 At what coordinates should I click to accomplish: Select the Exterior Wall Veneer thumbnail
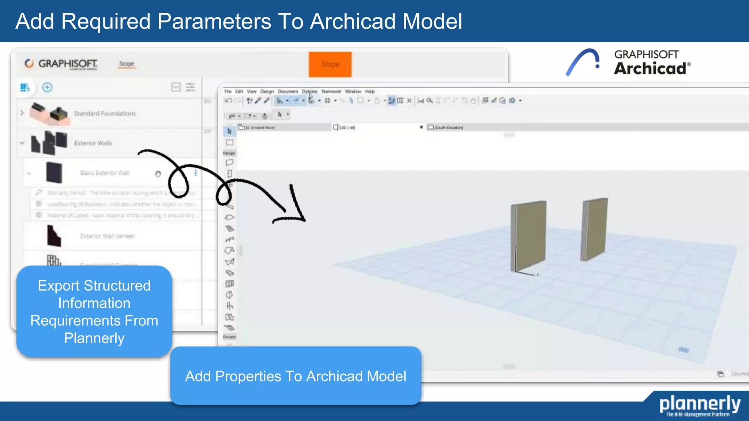click(54, 236)
